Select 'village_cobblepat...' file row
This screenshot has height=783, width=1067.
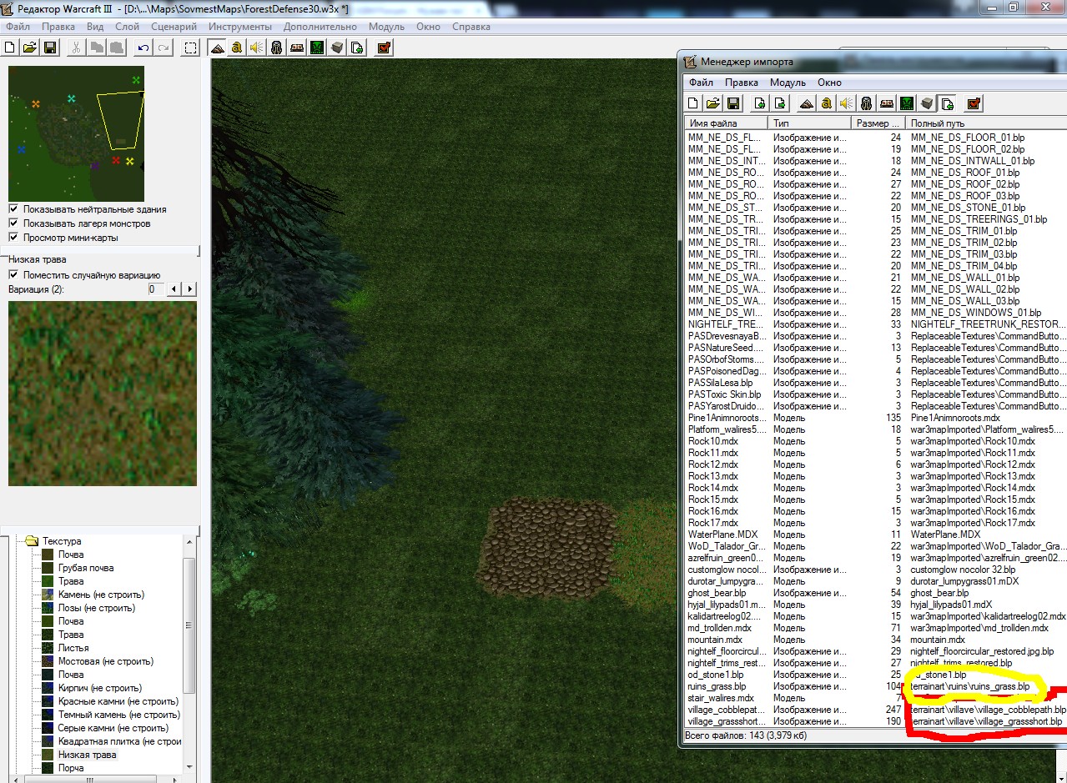click(x=875, y=710)
